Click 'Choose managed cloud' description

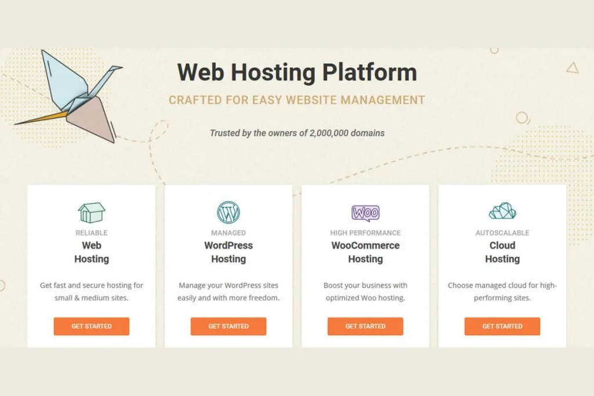[x=502, y=292]
